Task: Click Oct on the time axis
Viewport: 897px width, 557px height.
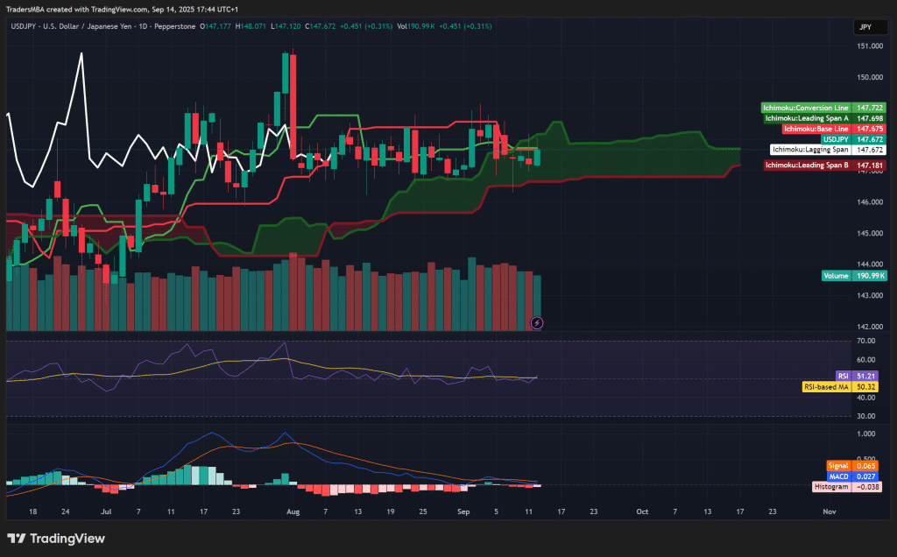Action: click(x=642, y=511)
